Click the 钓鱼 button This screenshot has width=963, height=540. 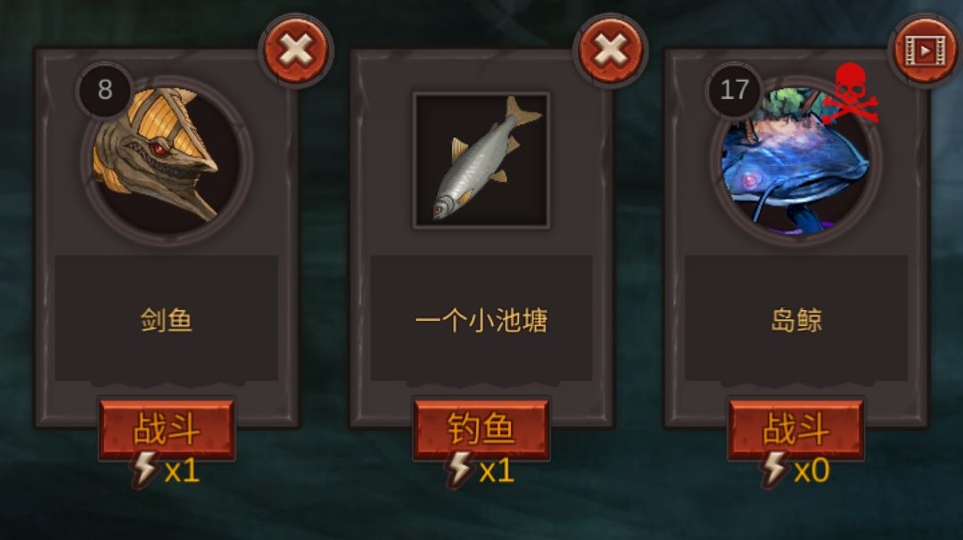pyautogui.click(x=481, y=429)
